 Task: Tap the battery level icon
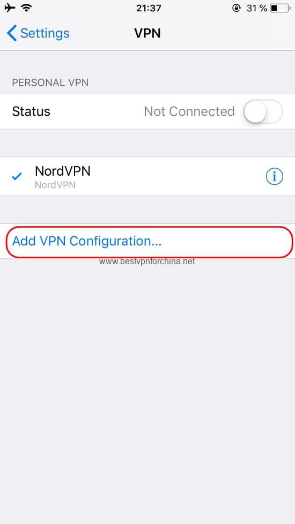click(281, 8)
